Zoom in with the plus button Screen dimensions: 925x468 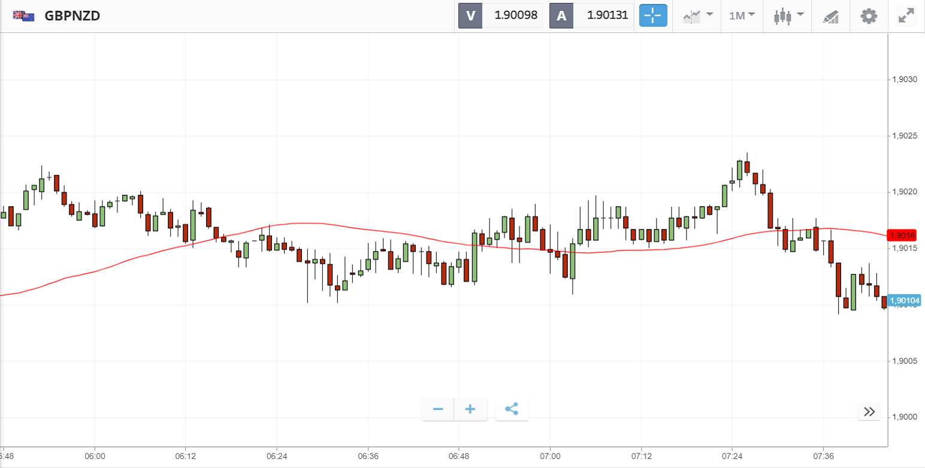coord(470,409)
